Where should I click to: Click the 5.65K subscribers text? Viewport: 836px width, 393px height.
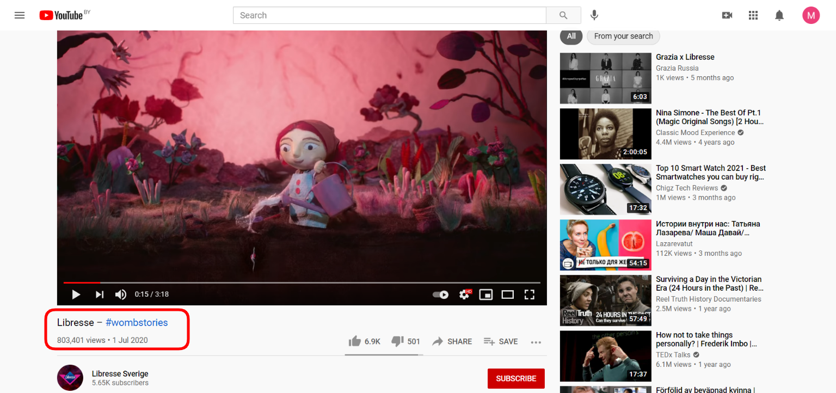[x=120, y=383]
